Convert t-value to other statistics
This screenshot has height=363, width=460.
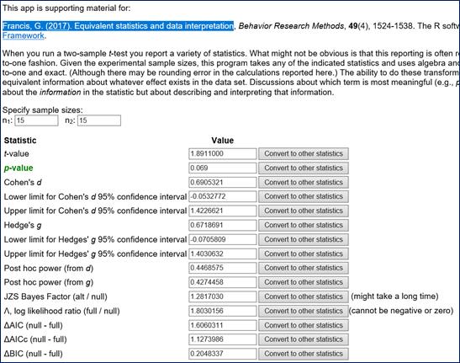pyautogui.click(x=304, y=154)
